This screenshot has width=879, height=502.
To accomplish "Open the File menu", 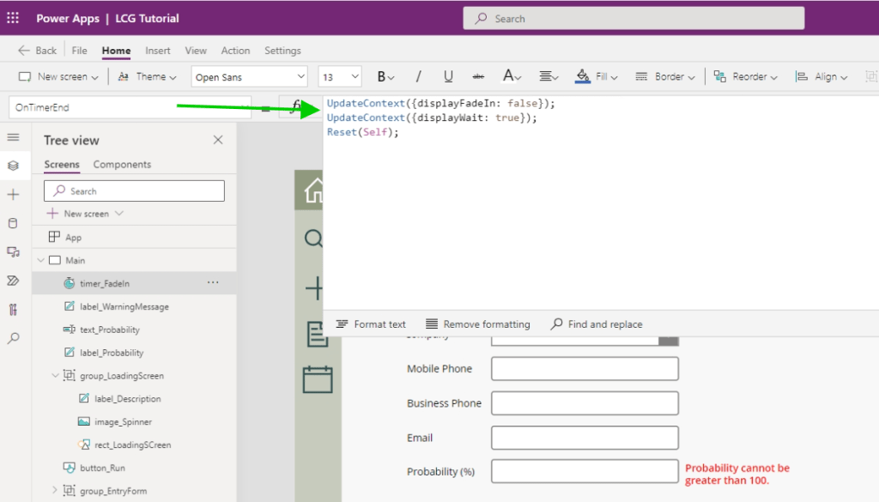I will click(79, 51).
